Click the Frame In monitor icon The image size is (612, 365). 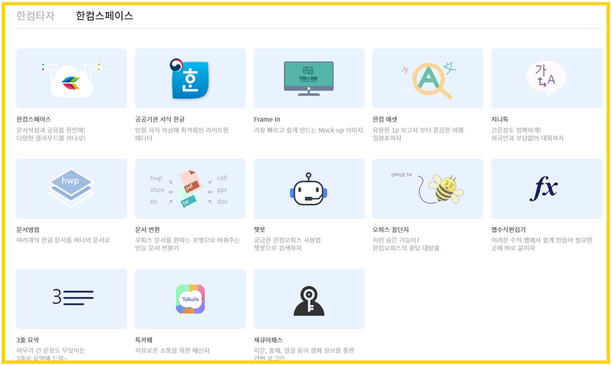tap(309, 79)
